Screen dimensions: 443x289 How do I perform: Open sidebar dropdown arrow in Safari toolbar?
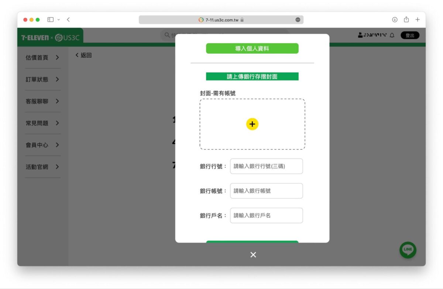click(x=59, y=20)
